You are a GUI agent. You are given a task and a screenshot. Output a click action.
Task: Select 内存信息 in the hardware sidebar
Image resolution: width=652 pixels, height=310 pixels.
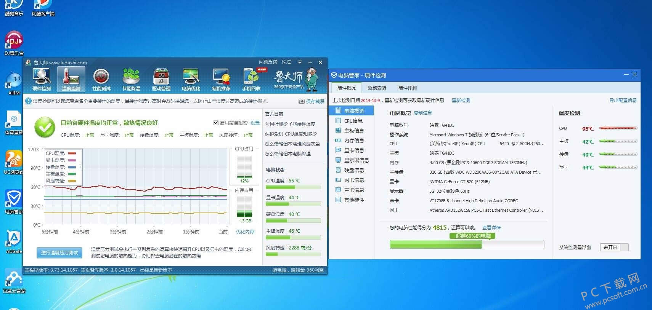coord(351,141)
